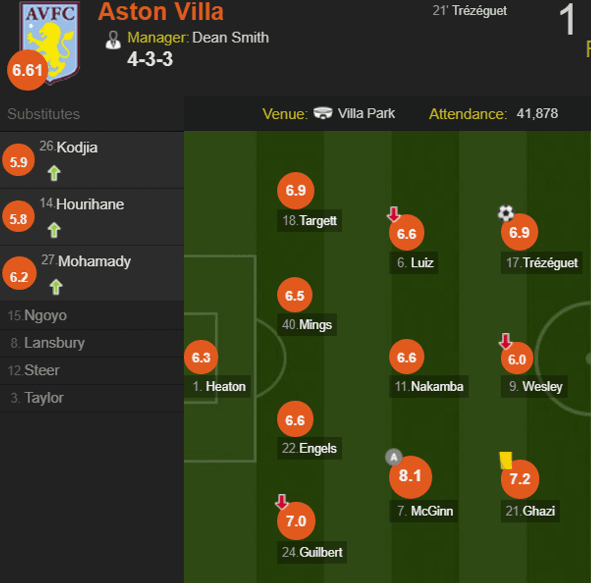The height and width of the screenshot is (583, 591).
Task: Click the 6.61 team rating badge
Action: (x=27, y=71)
